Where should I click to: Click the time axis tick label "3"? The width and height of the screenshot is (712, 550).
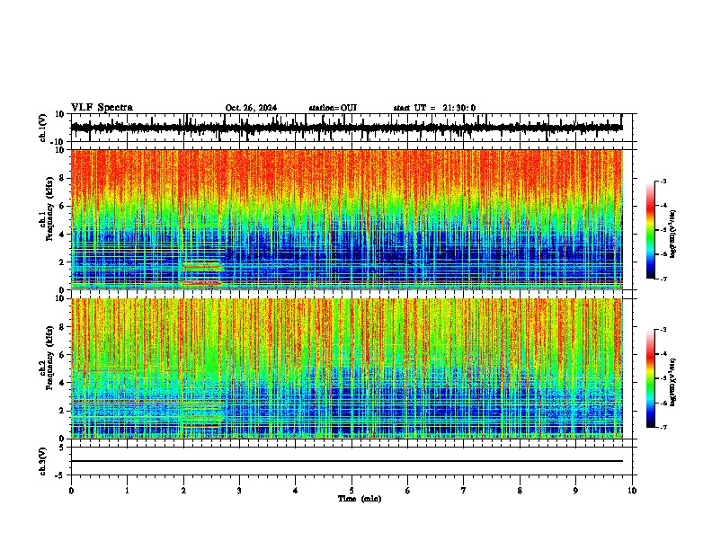point(239,491)
